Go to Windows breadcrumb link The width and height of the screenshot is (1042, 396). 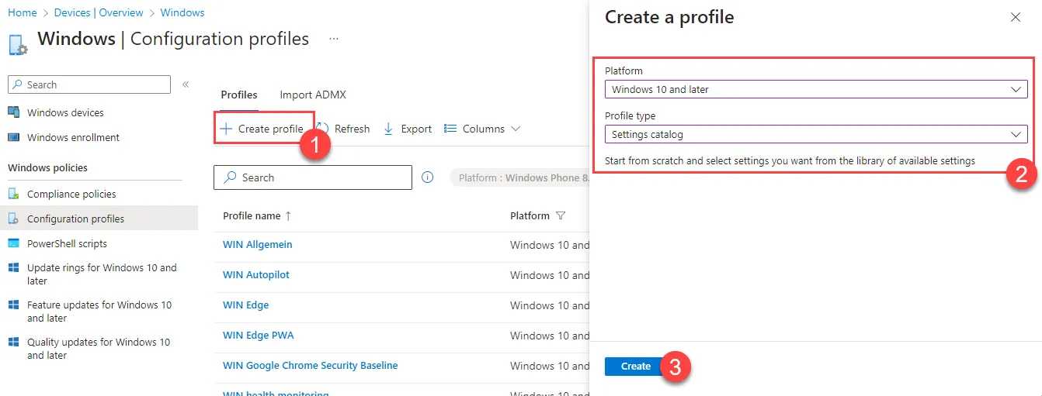[x=182, y=12]
